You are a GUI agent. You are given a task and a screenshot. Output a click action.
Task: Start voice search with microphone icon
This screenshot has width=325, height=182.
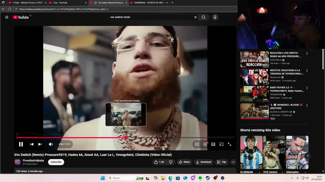pyautogui.click(x=215, y=17)
